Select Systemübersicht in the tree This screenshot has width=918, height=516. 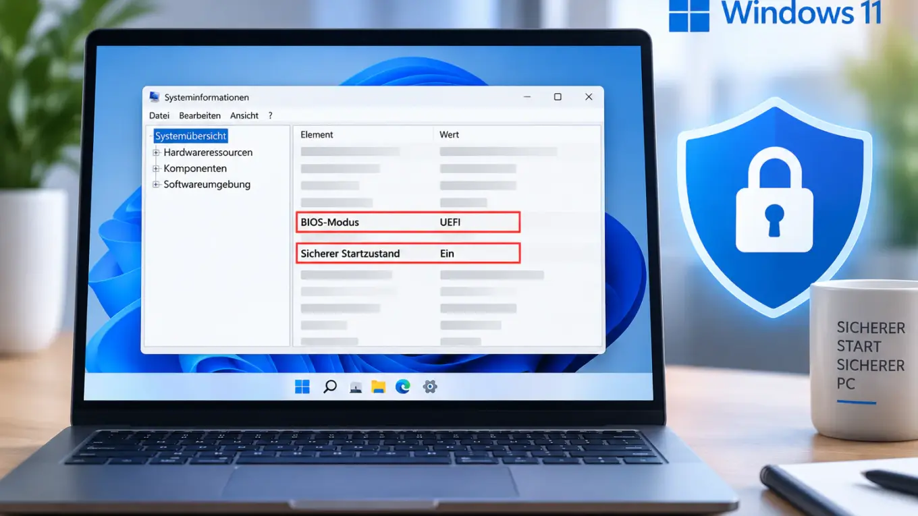[x=191, y=136]
